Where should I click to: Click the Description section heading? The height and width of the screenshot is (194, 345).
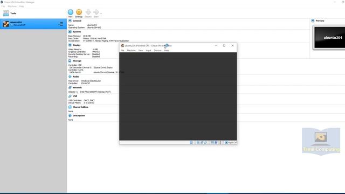[79, 115]
